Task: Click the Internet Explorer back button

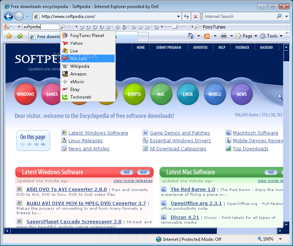Action: (8, 16)
